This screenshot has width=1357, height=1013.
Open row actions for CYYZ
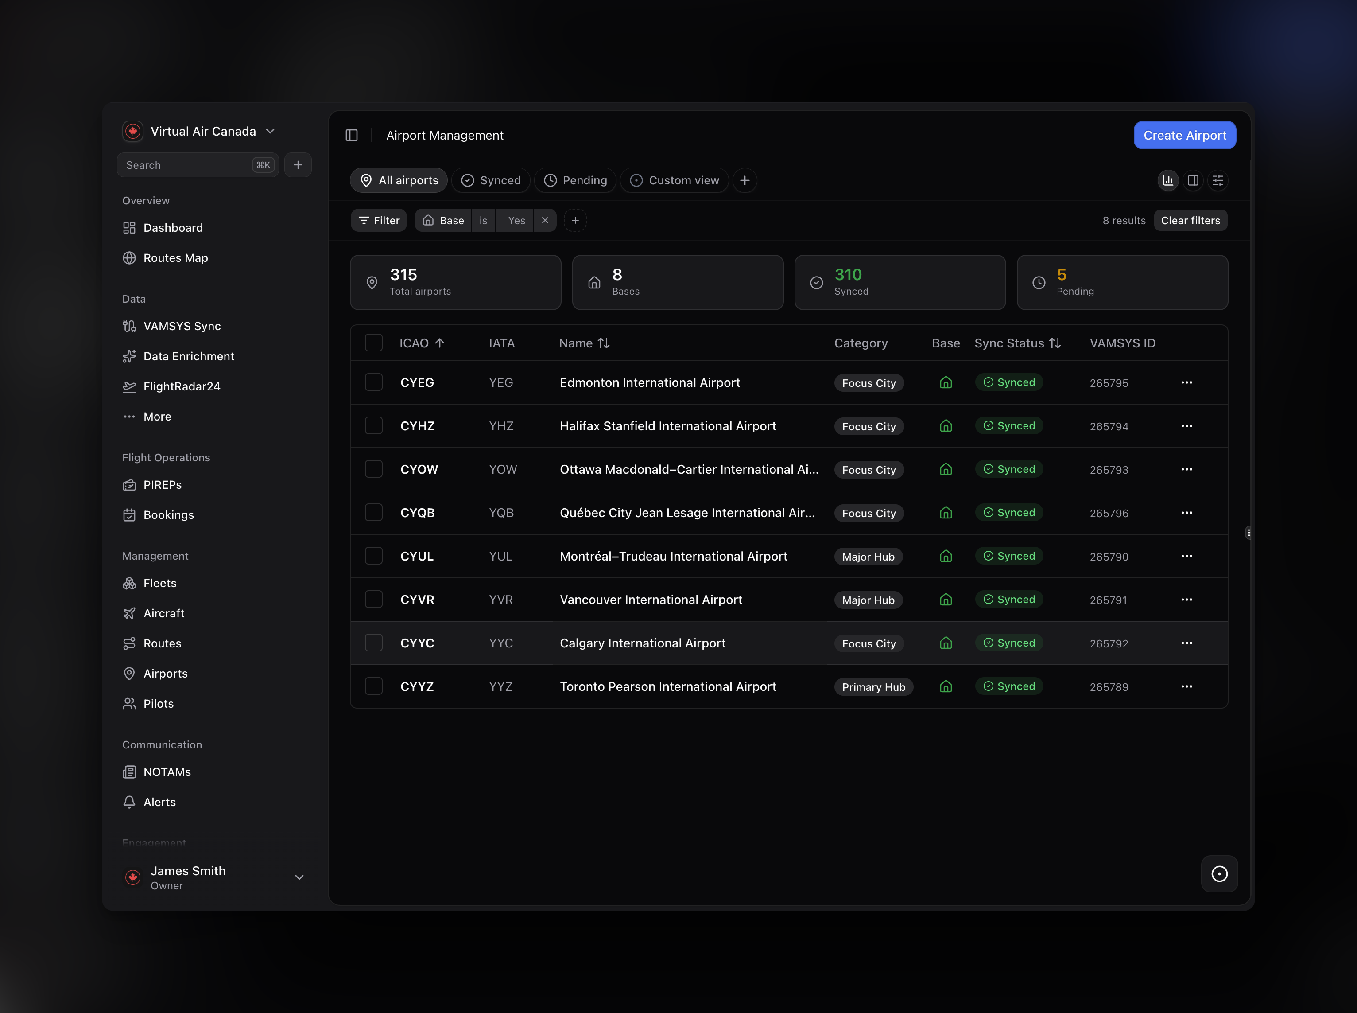(1186, 687)
